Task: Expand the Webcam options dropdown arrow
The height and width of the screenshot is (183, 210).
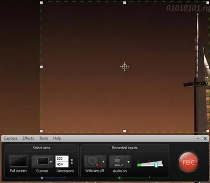Action: point(104,162)
